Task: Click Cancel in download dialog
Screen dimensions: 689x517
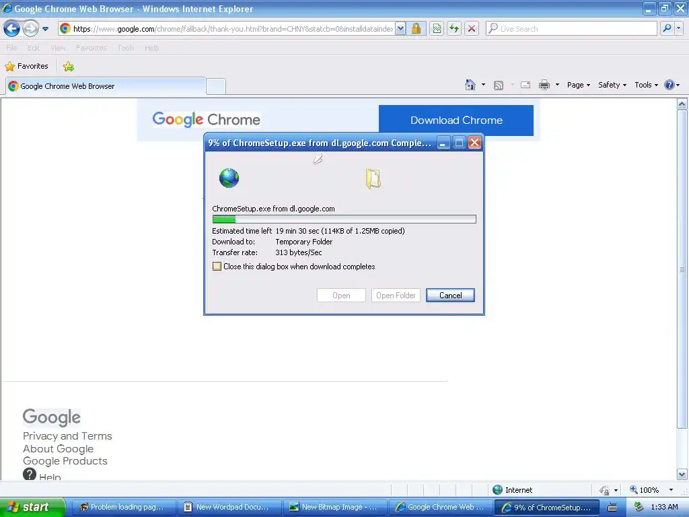Action: point(450,296)
